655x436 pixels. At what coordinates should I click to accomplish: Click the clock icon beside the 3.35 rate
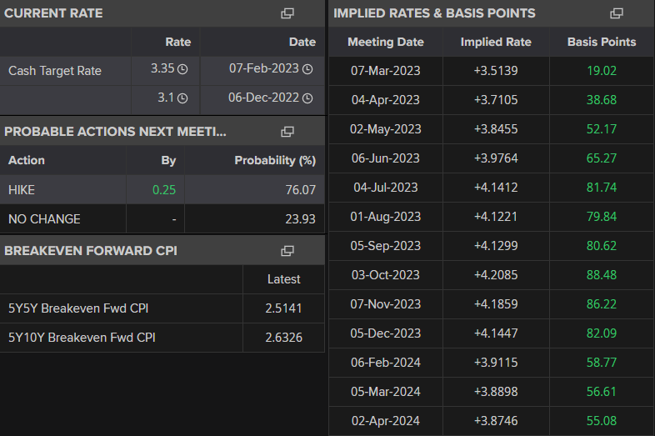pos(183,69)
